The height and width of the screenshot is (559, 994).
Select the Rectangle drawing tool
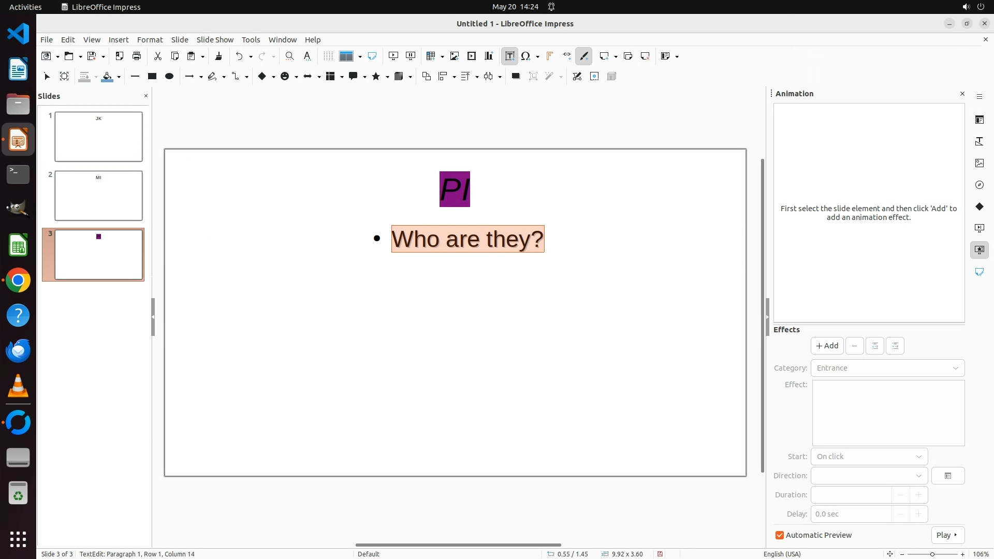(x=152, y=77)
